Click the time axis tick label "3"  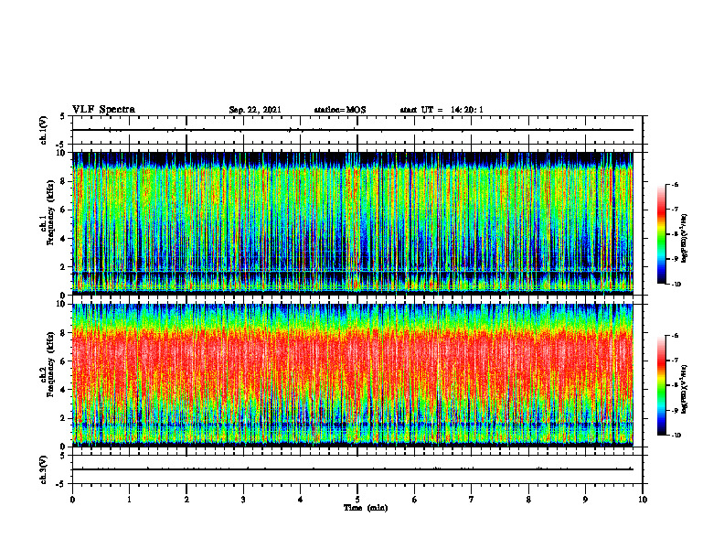click(243, 500)
